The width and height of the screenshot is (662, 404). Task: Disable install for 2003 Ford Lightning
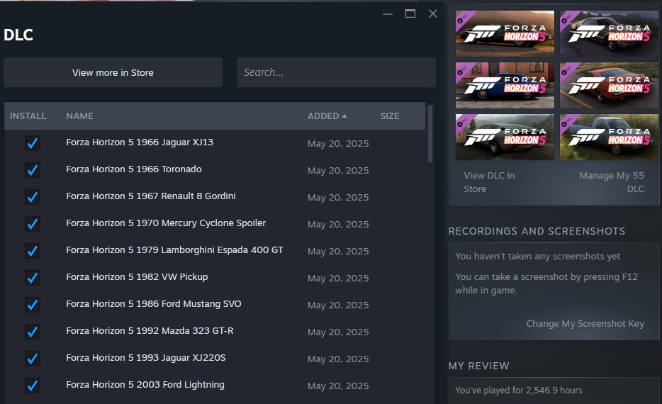[33, 386]
